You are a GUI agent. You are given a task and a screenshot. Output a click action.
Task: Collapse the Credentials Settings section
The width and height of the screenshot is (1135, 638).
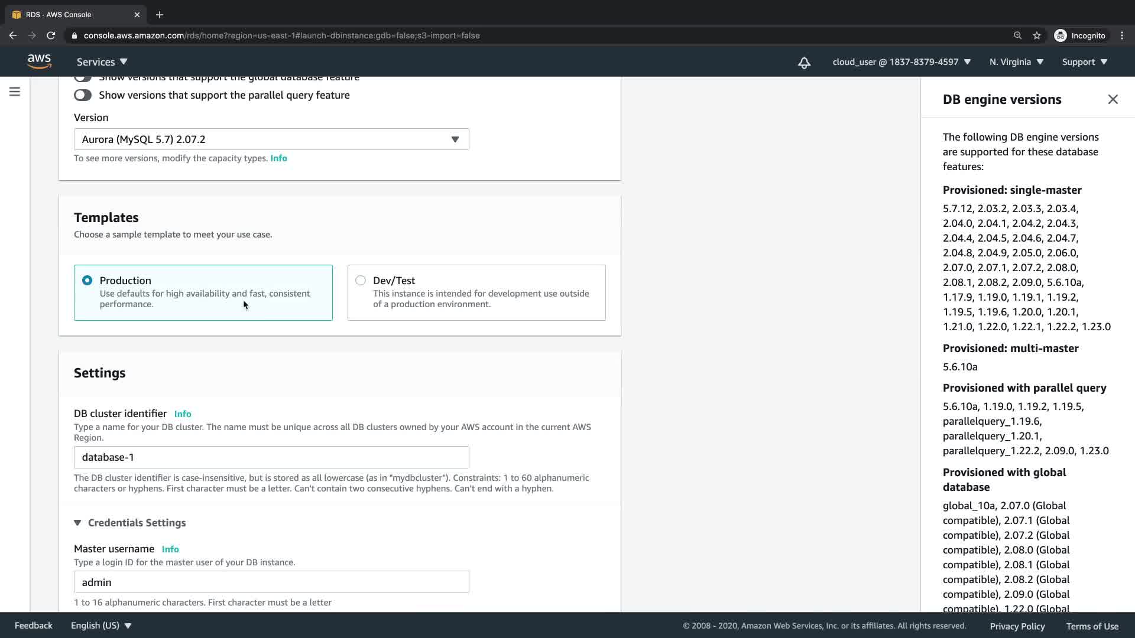pos(77,523)
